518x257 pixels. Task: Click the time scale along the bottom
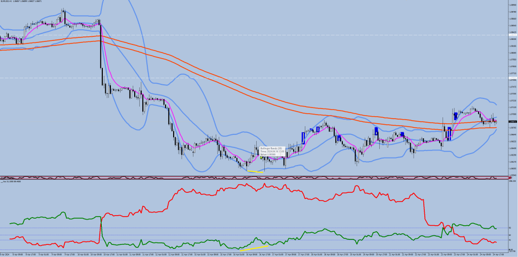point(253,254)
